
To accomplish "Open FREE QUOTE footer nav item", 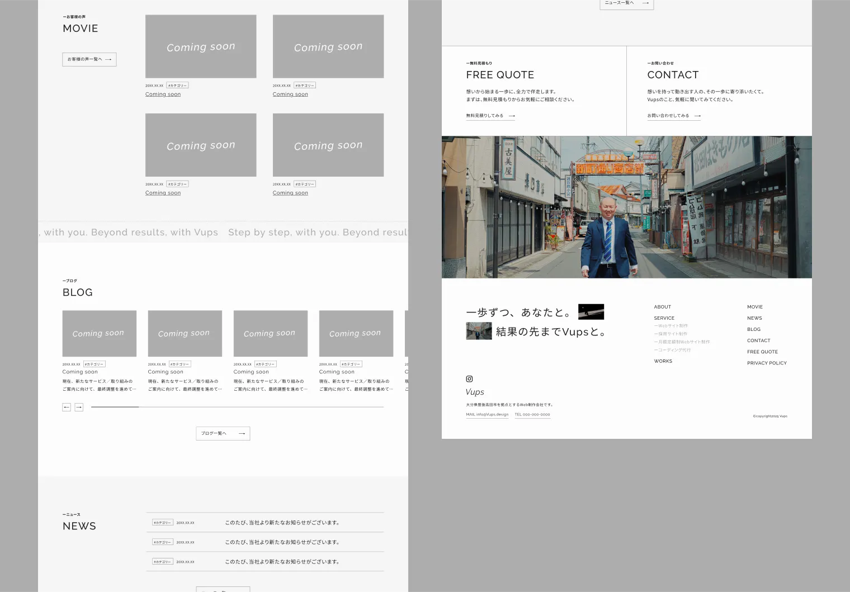I will pyautogui.click(x=762, y=352).
